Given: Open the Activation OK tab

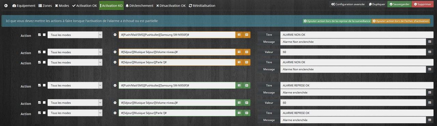Looking at the screenshot, I should [85, 5].
